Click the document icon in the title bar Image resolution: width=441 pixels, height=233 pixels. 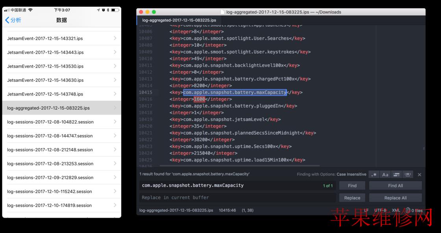coord(222,12)
